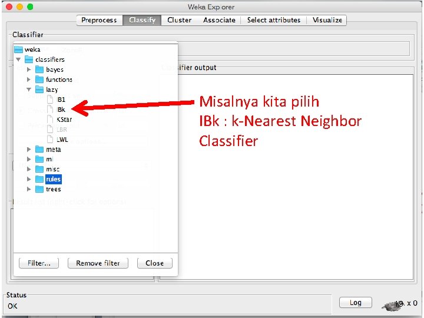Click the Remove filter button
Screen dimensions: 424x318
click(98, 263)
